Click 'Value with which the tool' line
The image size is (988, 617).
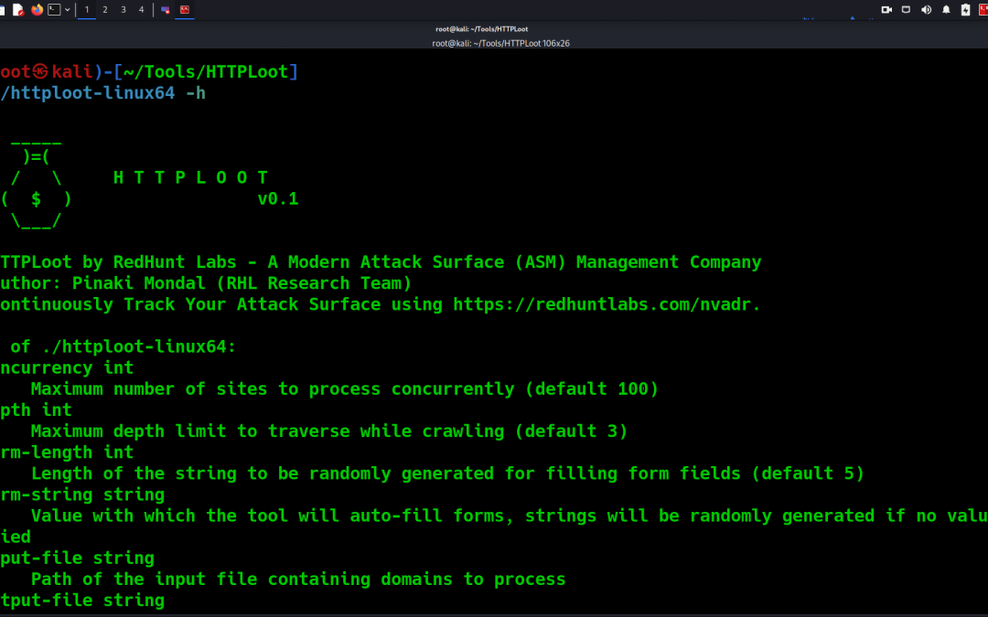click(x=510, y=516)
